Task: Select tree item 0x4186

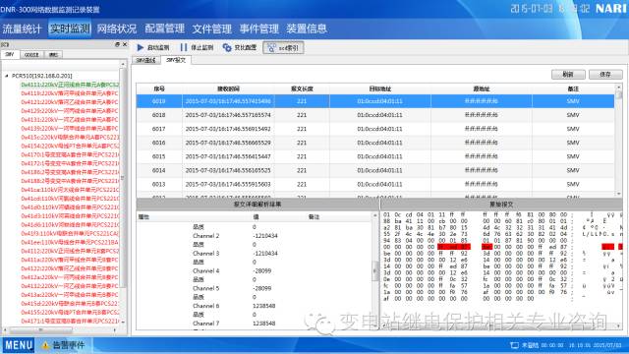Action: pyautogui.click(x=70, y=172)
